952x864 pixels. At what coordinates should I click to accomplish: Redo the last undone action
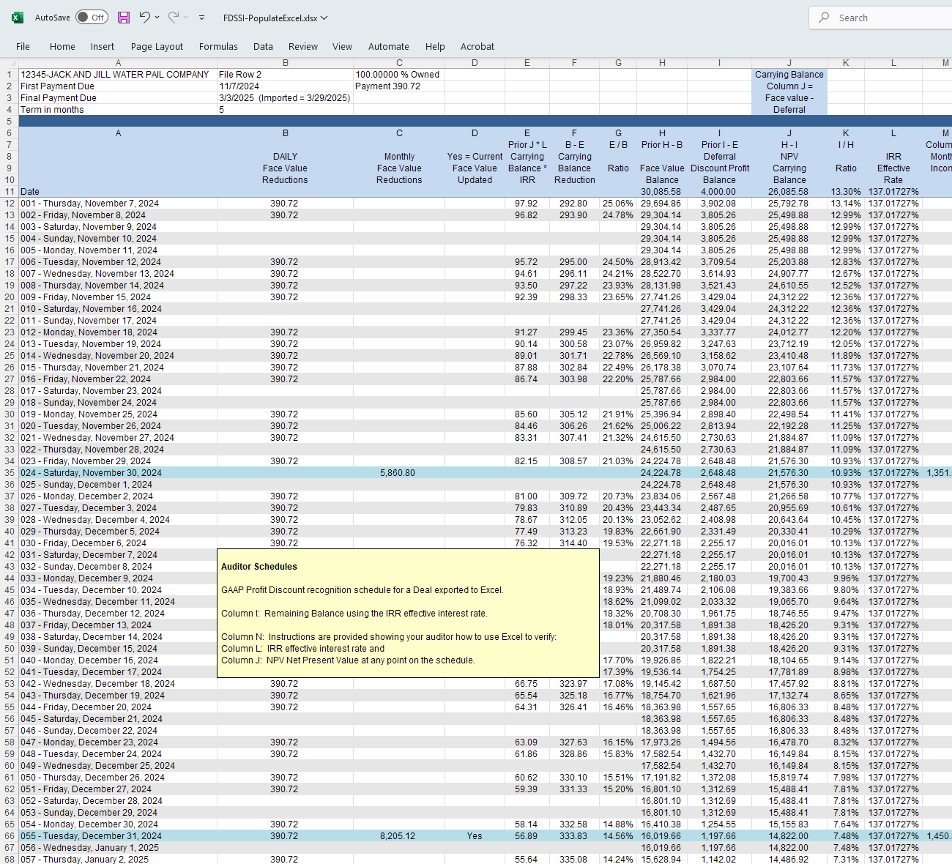tap(174, 18)
